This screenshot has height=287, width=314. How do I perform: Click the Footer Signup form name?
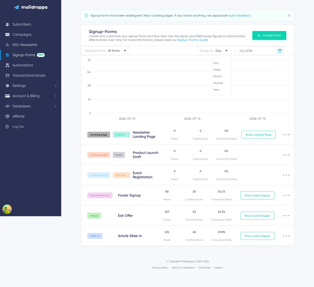click(129, 195)
